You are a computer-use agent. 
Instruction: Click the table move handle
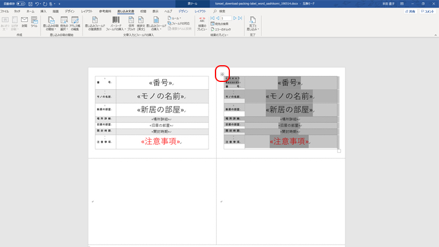pos(222,74)
